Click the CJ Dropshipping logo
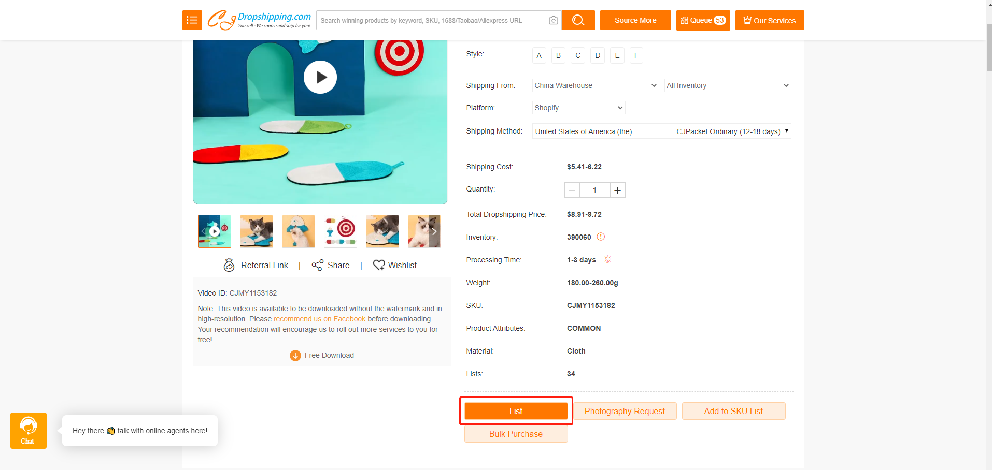This screenshot has height=470, width=992. click(259, 20)
